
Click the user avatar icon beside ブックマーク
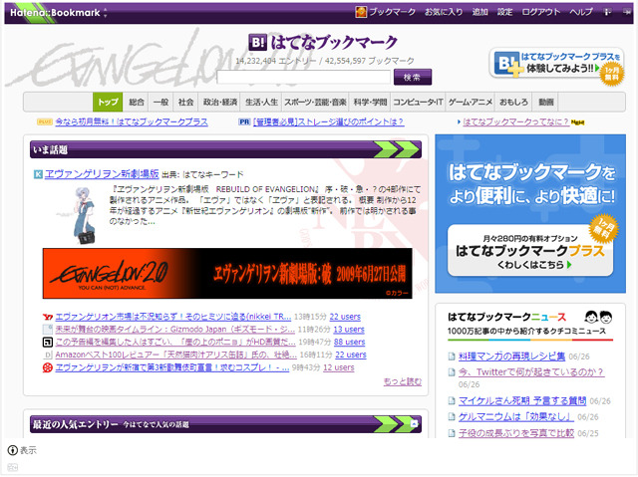[x=361, y=12]
